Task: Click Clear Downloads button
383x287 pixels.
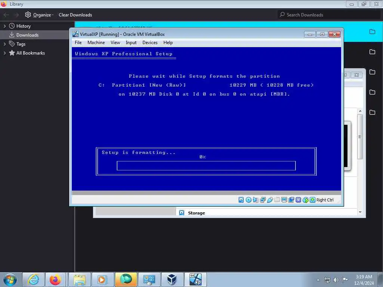Action: click(x=75, y=15)
